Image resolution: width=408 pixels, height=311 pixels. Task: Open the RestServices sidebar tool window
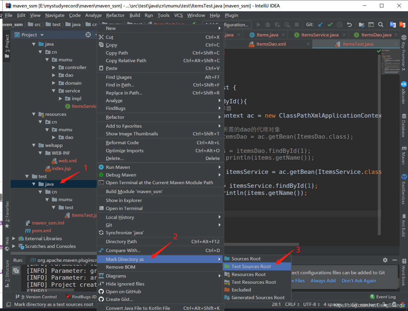coord(404,189)
